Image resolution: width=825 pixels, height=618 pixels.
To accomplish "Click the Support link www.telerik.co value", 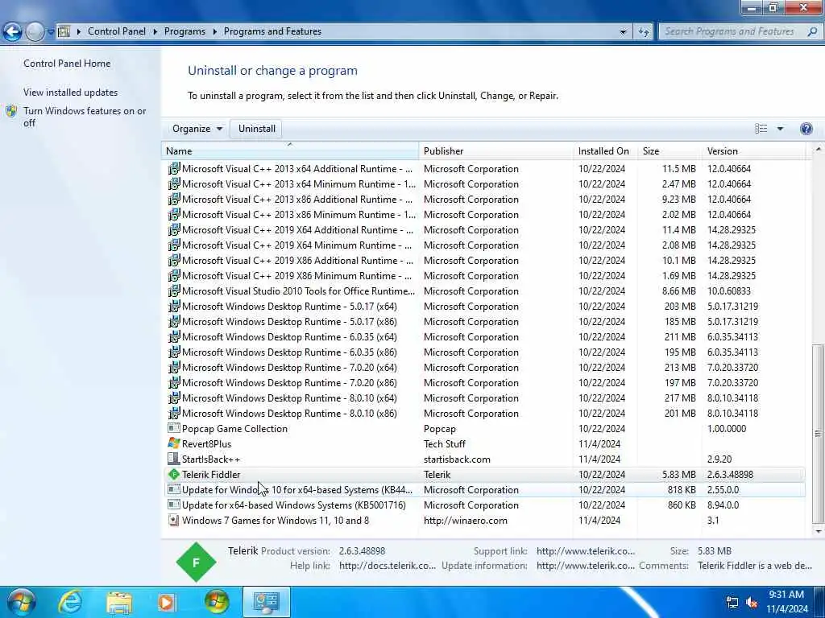I will click(586, 551).
